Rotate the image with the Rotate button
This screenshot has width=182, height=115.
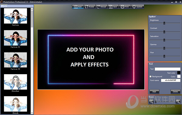click(89, 7)
